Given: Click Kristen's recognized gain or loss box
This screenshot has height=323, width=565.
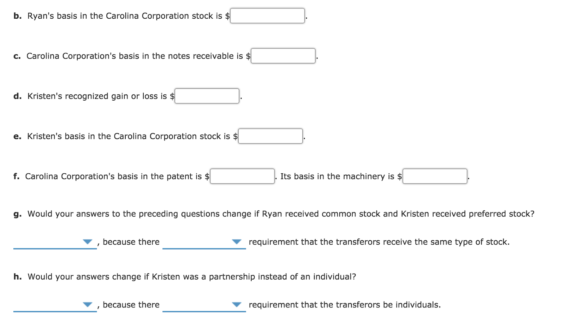Looking at the screenshot, I should coord(207,96).
